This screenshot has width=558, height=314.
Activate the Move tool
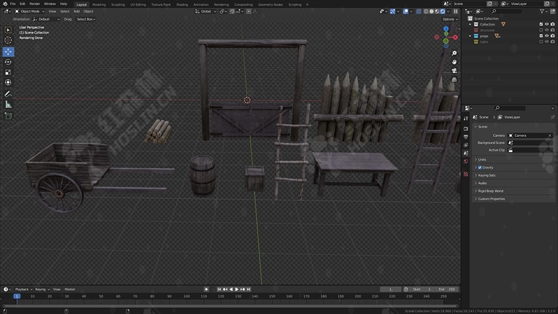coord(8,52)
